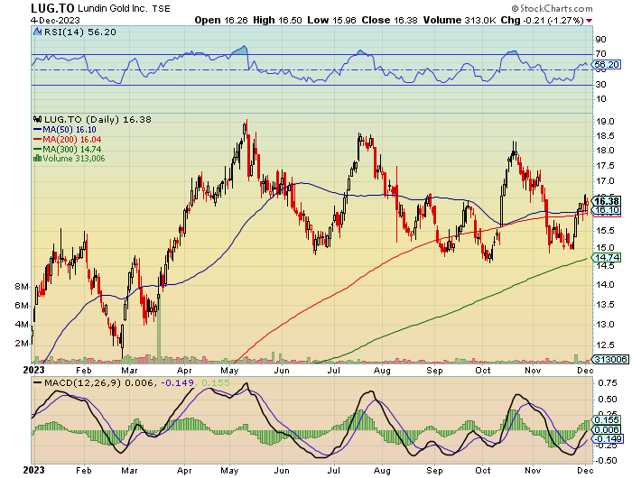
Task: Click the RSI 70 axis label
Action: [x=600, y=53]
